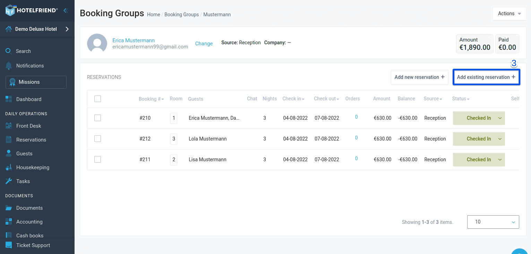Toggle the select-all reservations checkbox
Image resolution: width=531 pixels, height=254 pixels.
coord(97,99)
